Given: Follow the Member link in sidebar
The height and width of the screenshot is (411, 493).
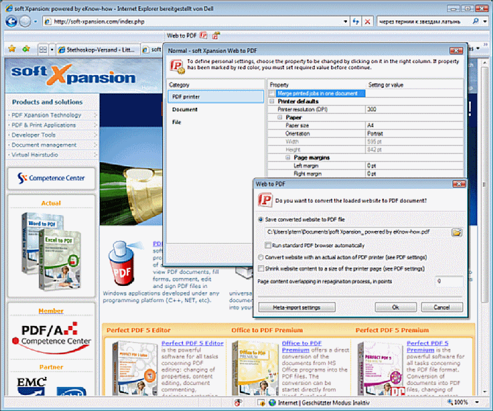Looking at the screenshot, I should tap(51, 311).
